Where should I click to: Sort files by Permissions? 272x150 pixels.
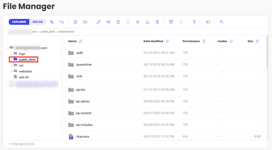point(204,41)
